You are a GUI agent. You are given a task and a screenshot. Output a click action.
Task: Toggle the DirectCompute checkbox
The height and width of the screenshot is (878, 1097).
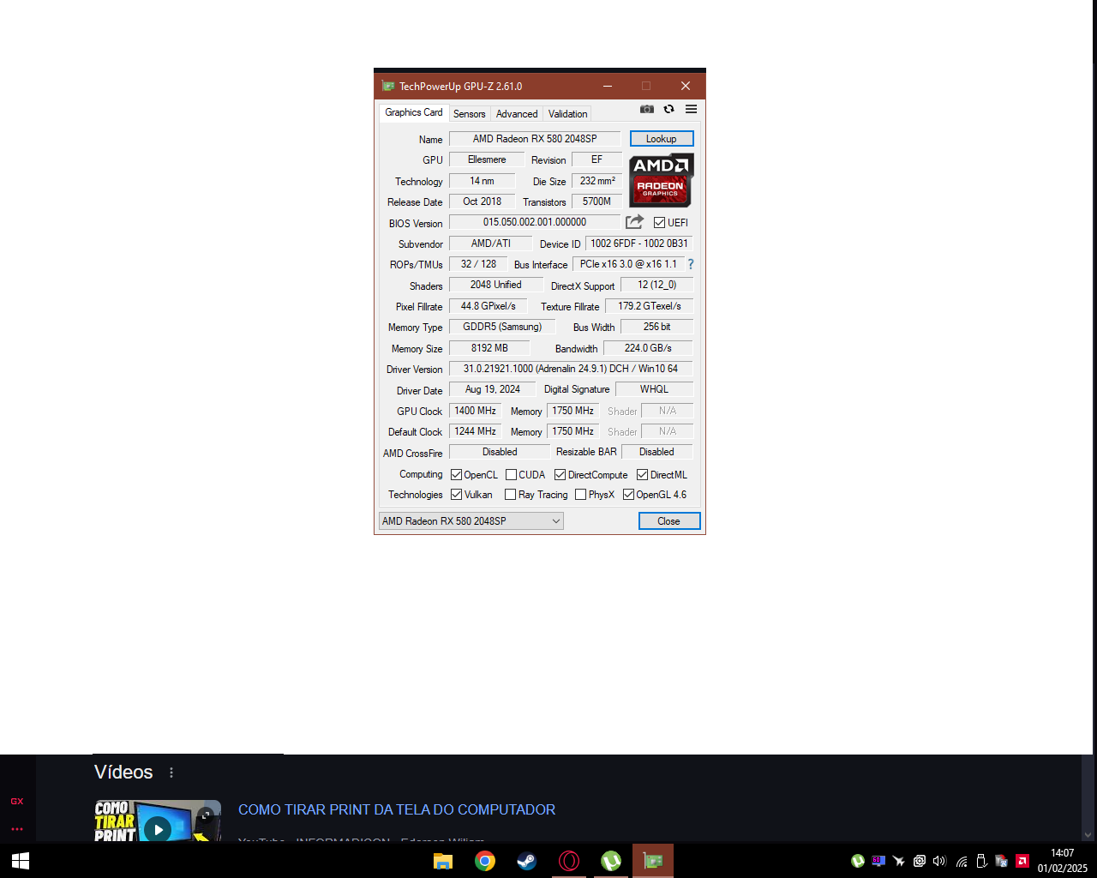[x=560, y=475]
